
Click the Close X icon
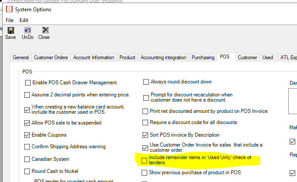(x=45, y=30)
